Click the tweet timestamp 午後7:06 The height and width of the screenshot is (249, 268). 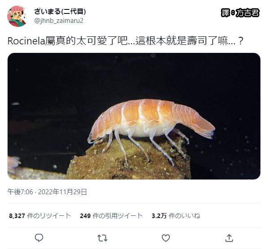(x=20, y=192)
